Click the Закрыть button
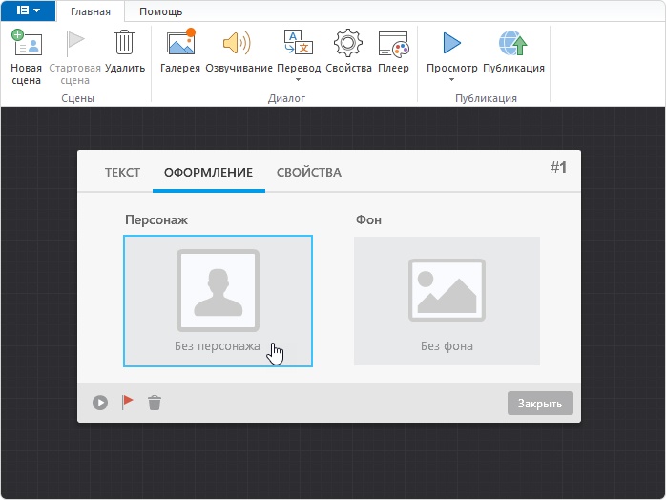 pos(540,403)
